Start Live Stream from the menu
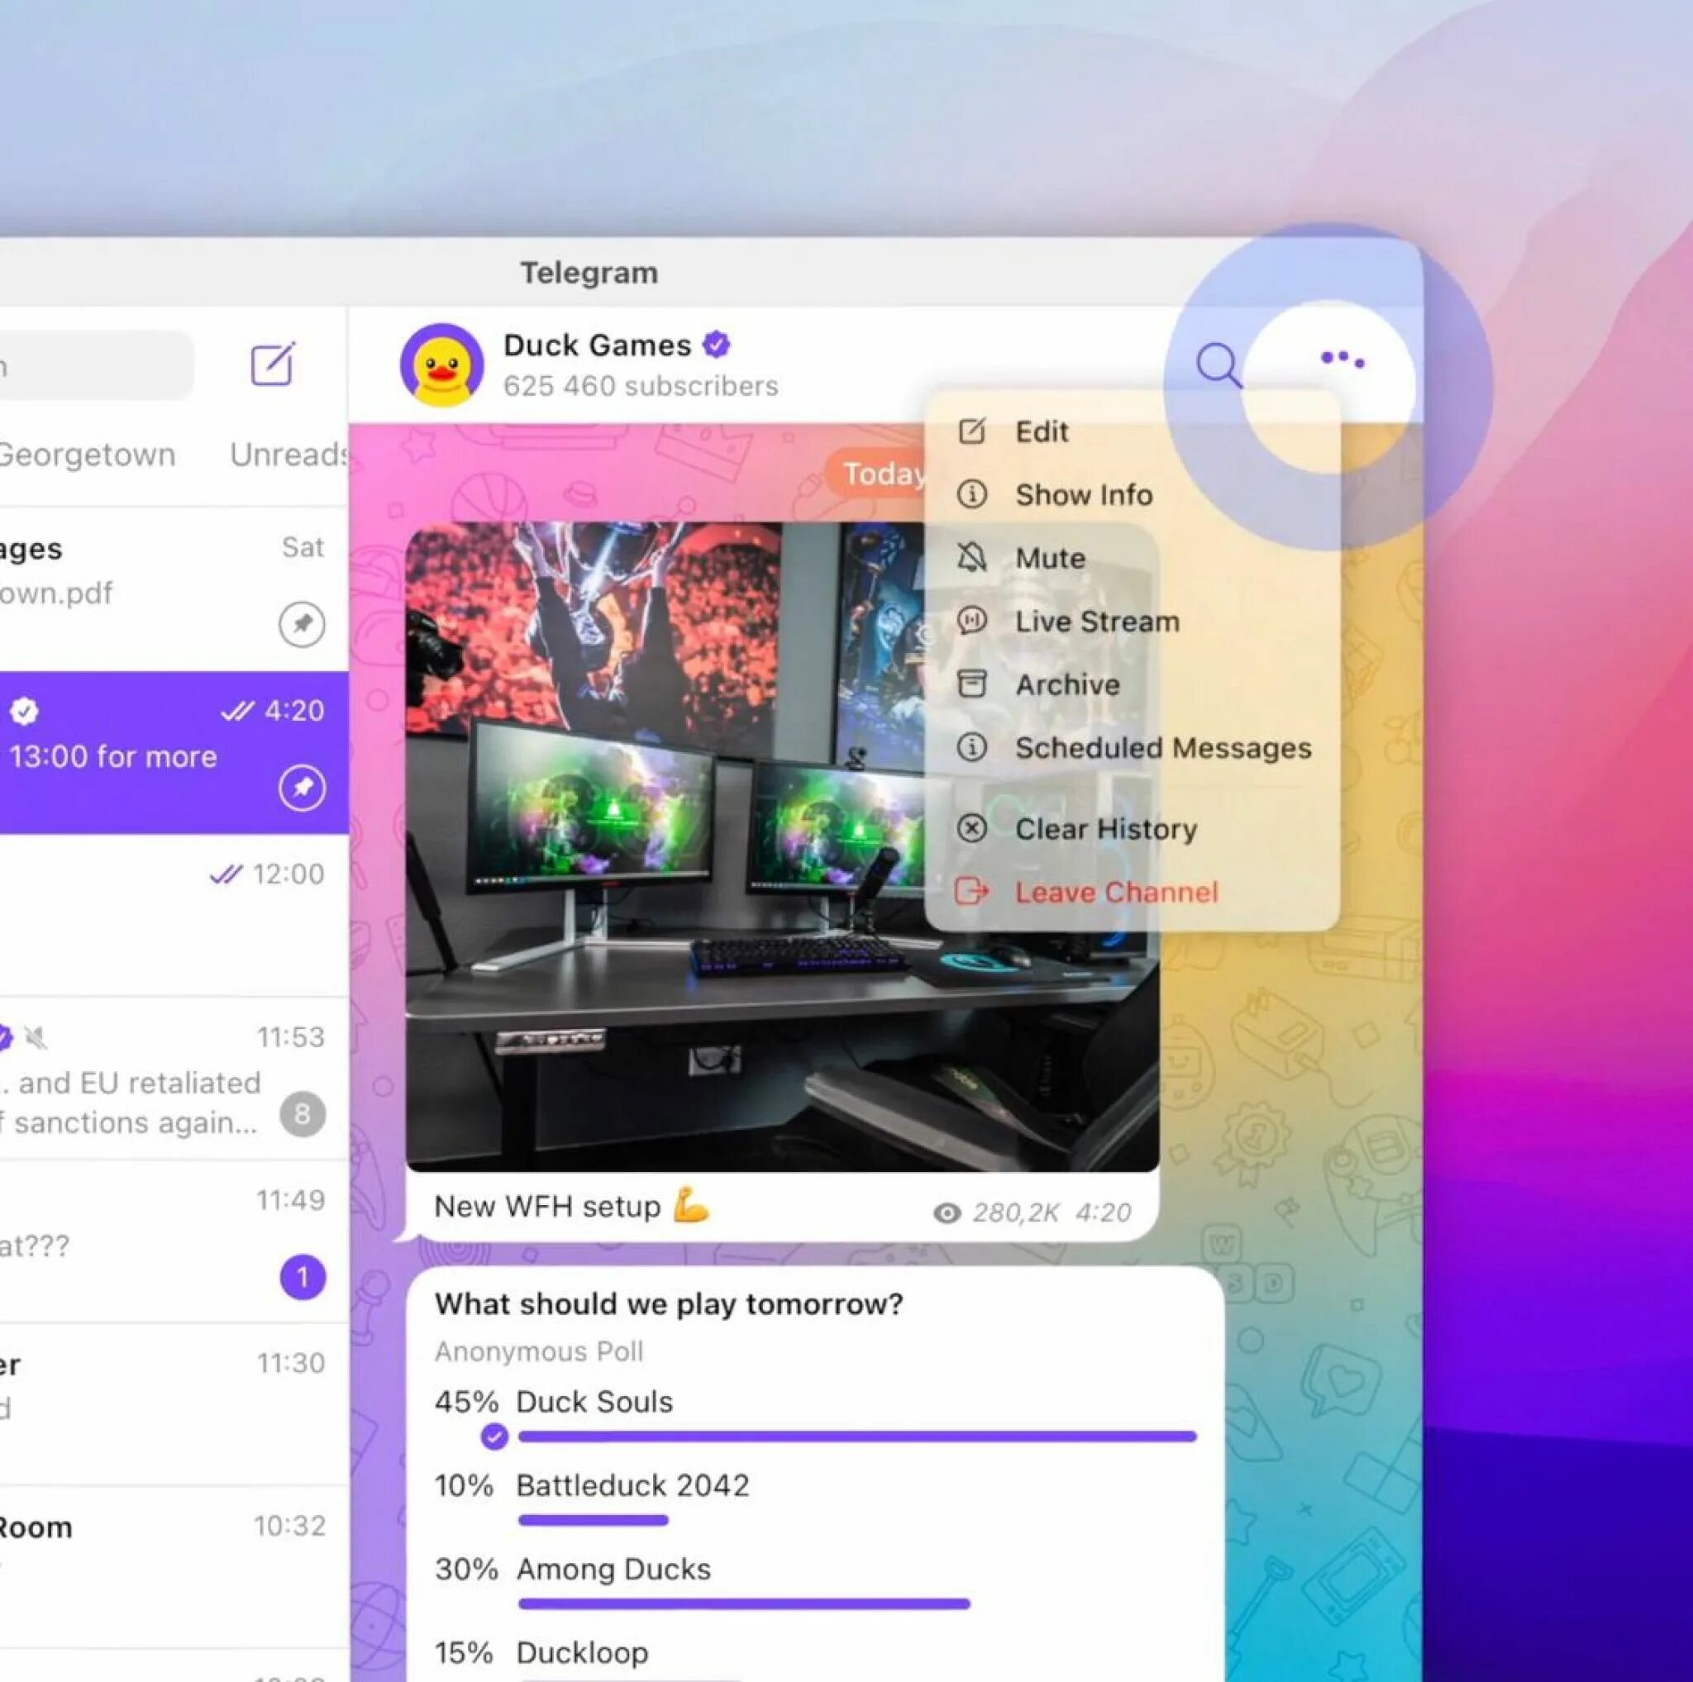Viewport: 1693px width, 1682px height. point(1133,621)
